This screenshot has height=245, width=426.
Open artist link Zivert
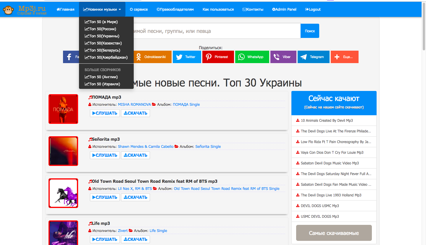pos(123,231)
